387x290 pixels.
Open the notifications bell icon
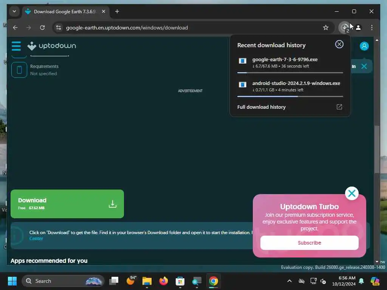361,281
